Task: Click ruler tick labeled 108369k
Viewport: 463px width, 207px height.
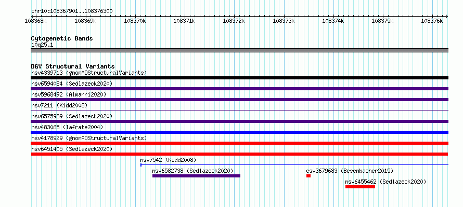Action: [86, 21]
